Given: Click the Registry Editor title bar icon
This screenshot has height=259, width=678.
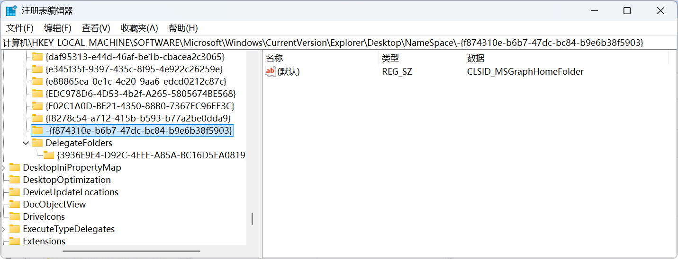Looking at the screenshot, I should click(x=11, y=10).
